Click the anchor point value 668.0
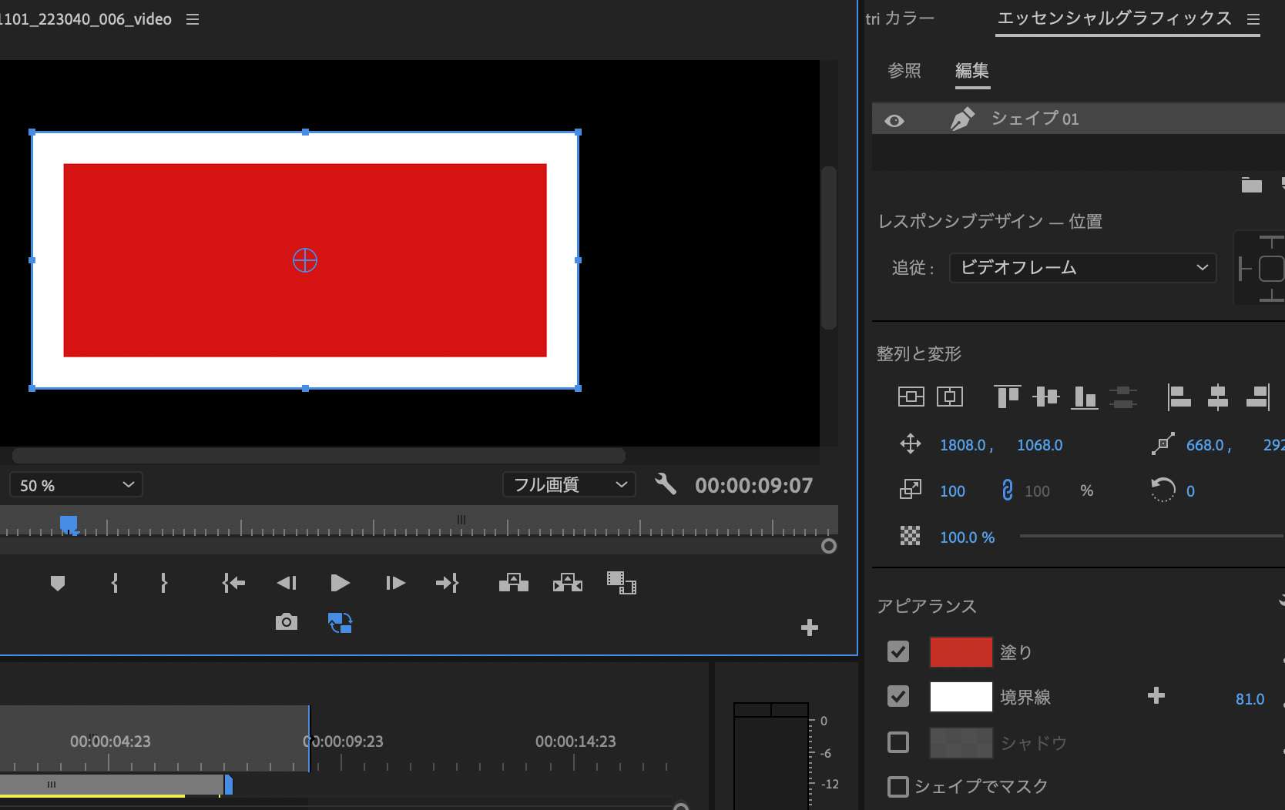The image size is (1285, 810). [x=1206, y=445]
